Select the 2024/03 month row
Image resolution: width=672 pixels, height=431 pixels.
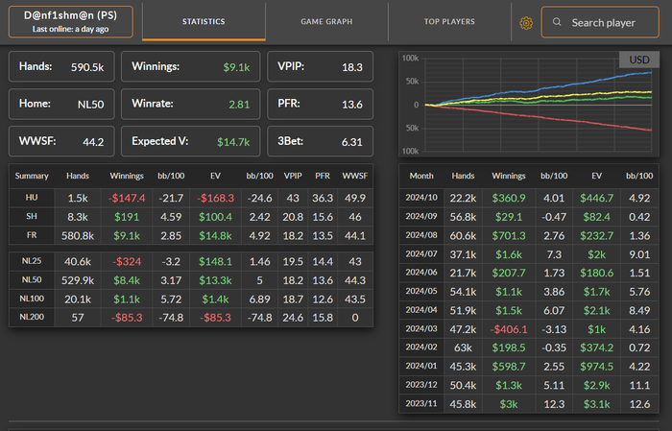click(x=529, y=329)
